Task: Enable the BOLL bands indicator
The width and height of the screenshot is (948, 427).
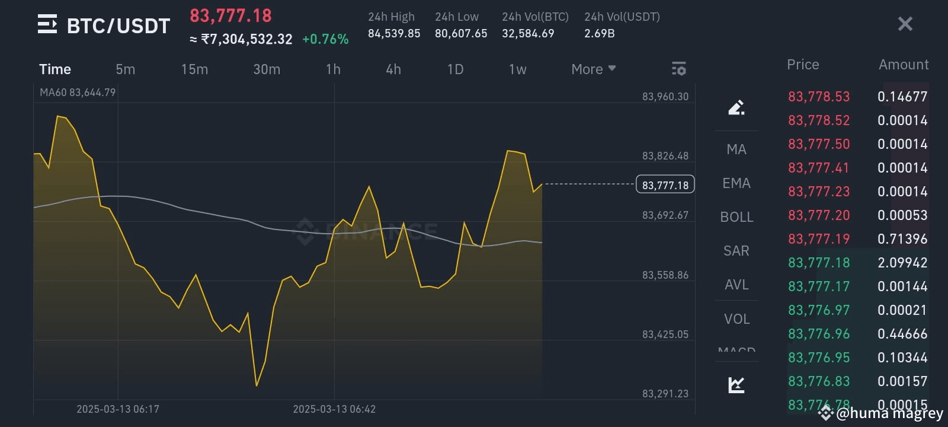Action: [736, 217]
